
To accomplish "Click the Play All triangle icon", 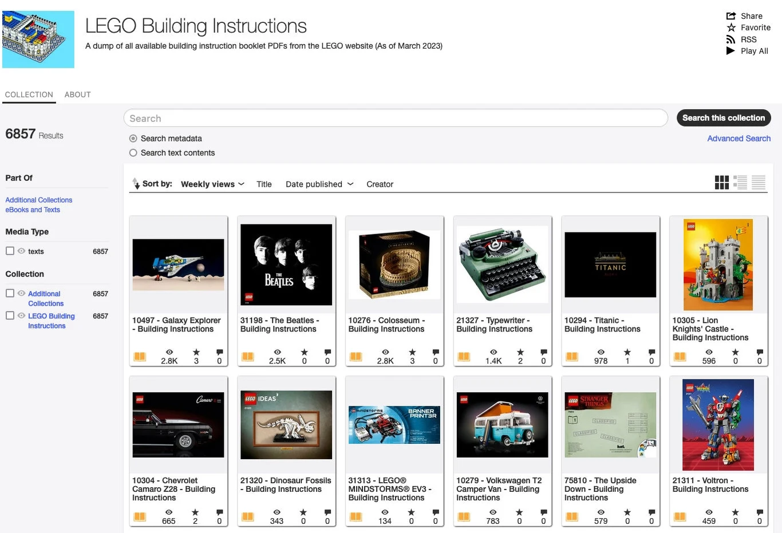I will pos(731,51).
